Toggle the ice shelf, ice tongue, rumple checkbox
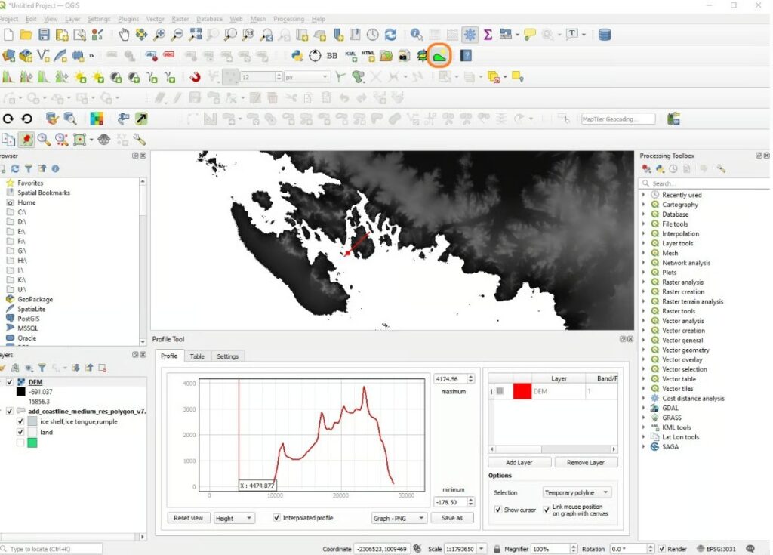Screen dimensions: 773x555 [20, 421]
